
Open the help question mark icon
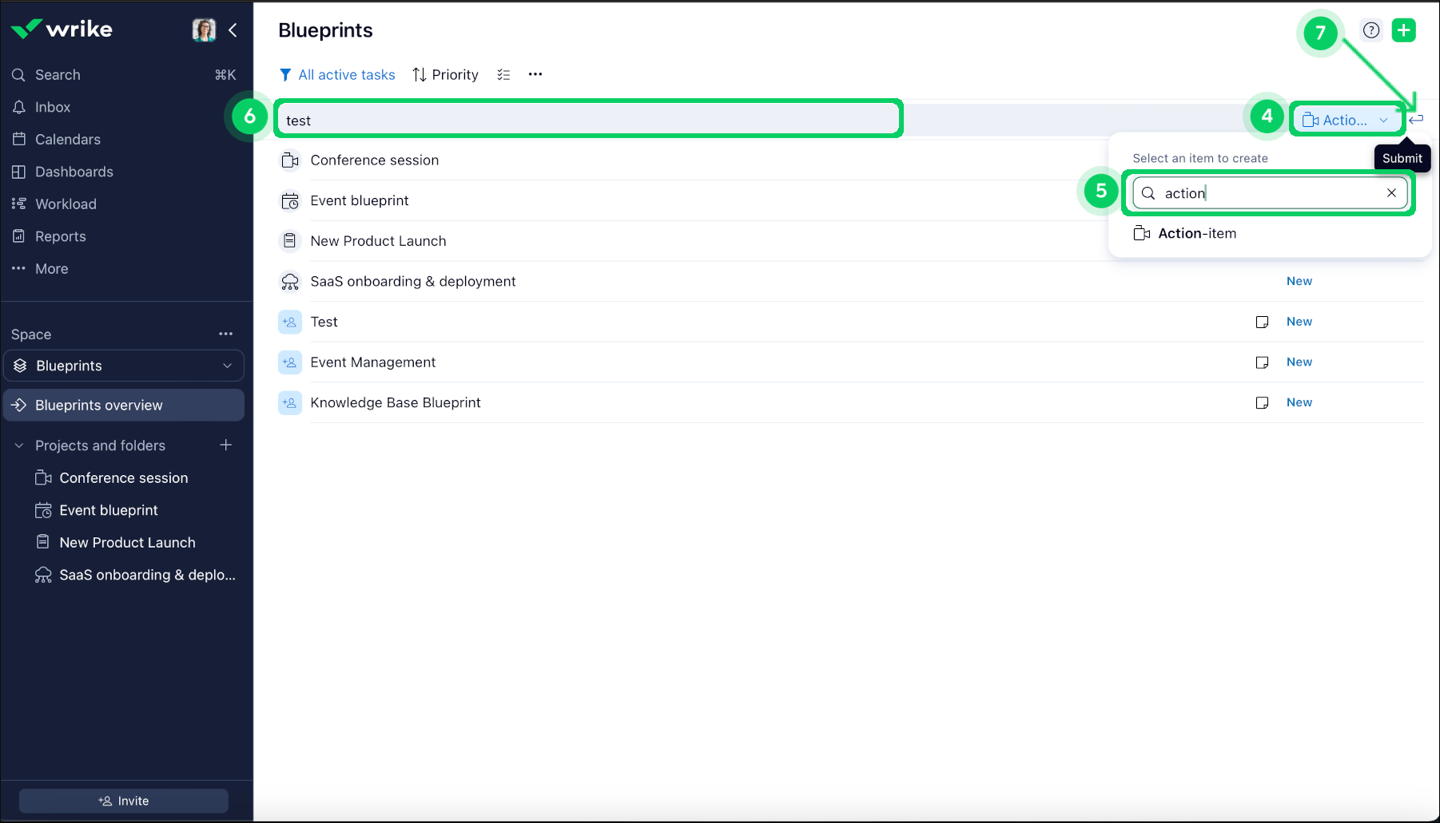[1371, 30]
